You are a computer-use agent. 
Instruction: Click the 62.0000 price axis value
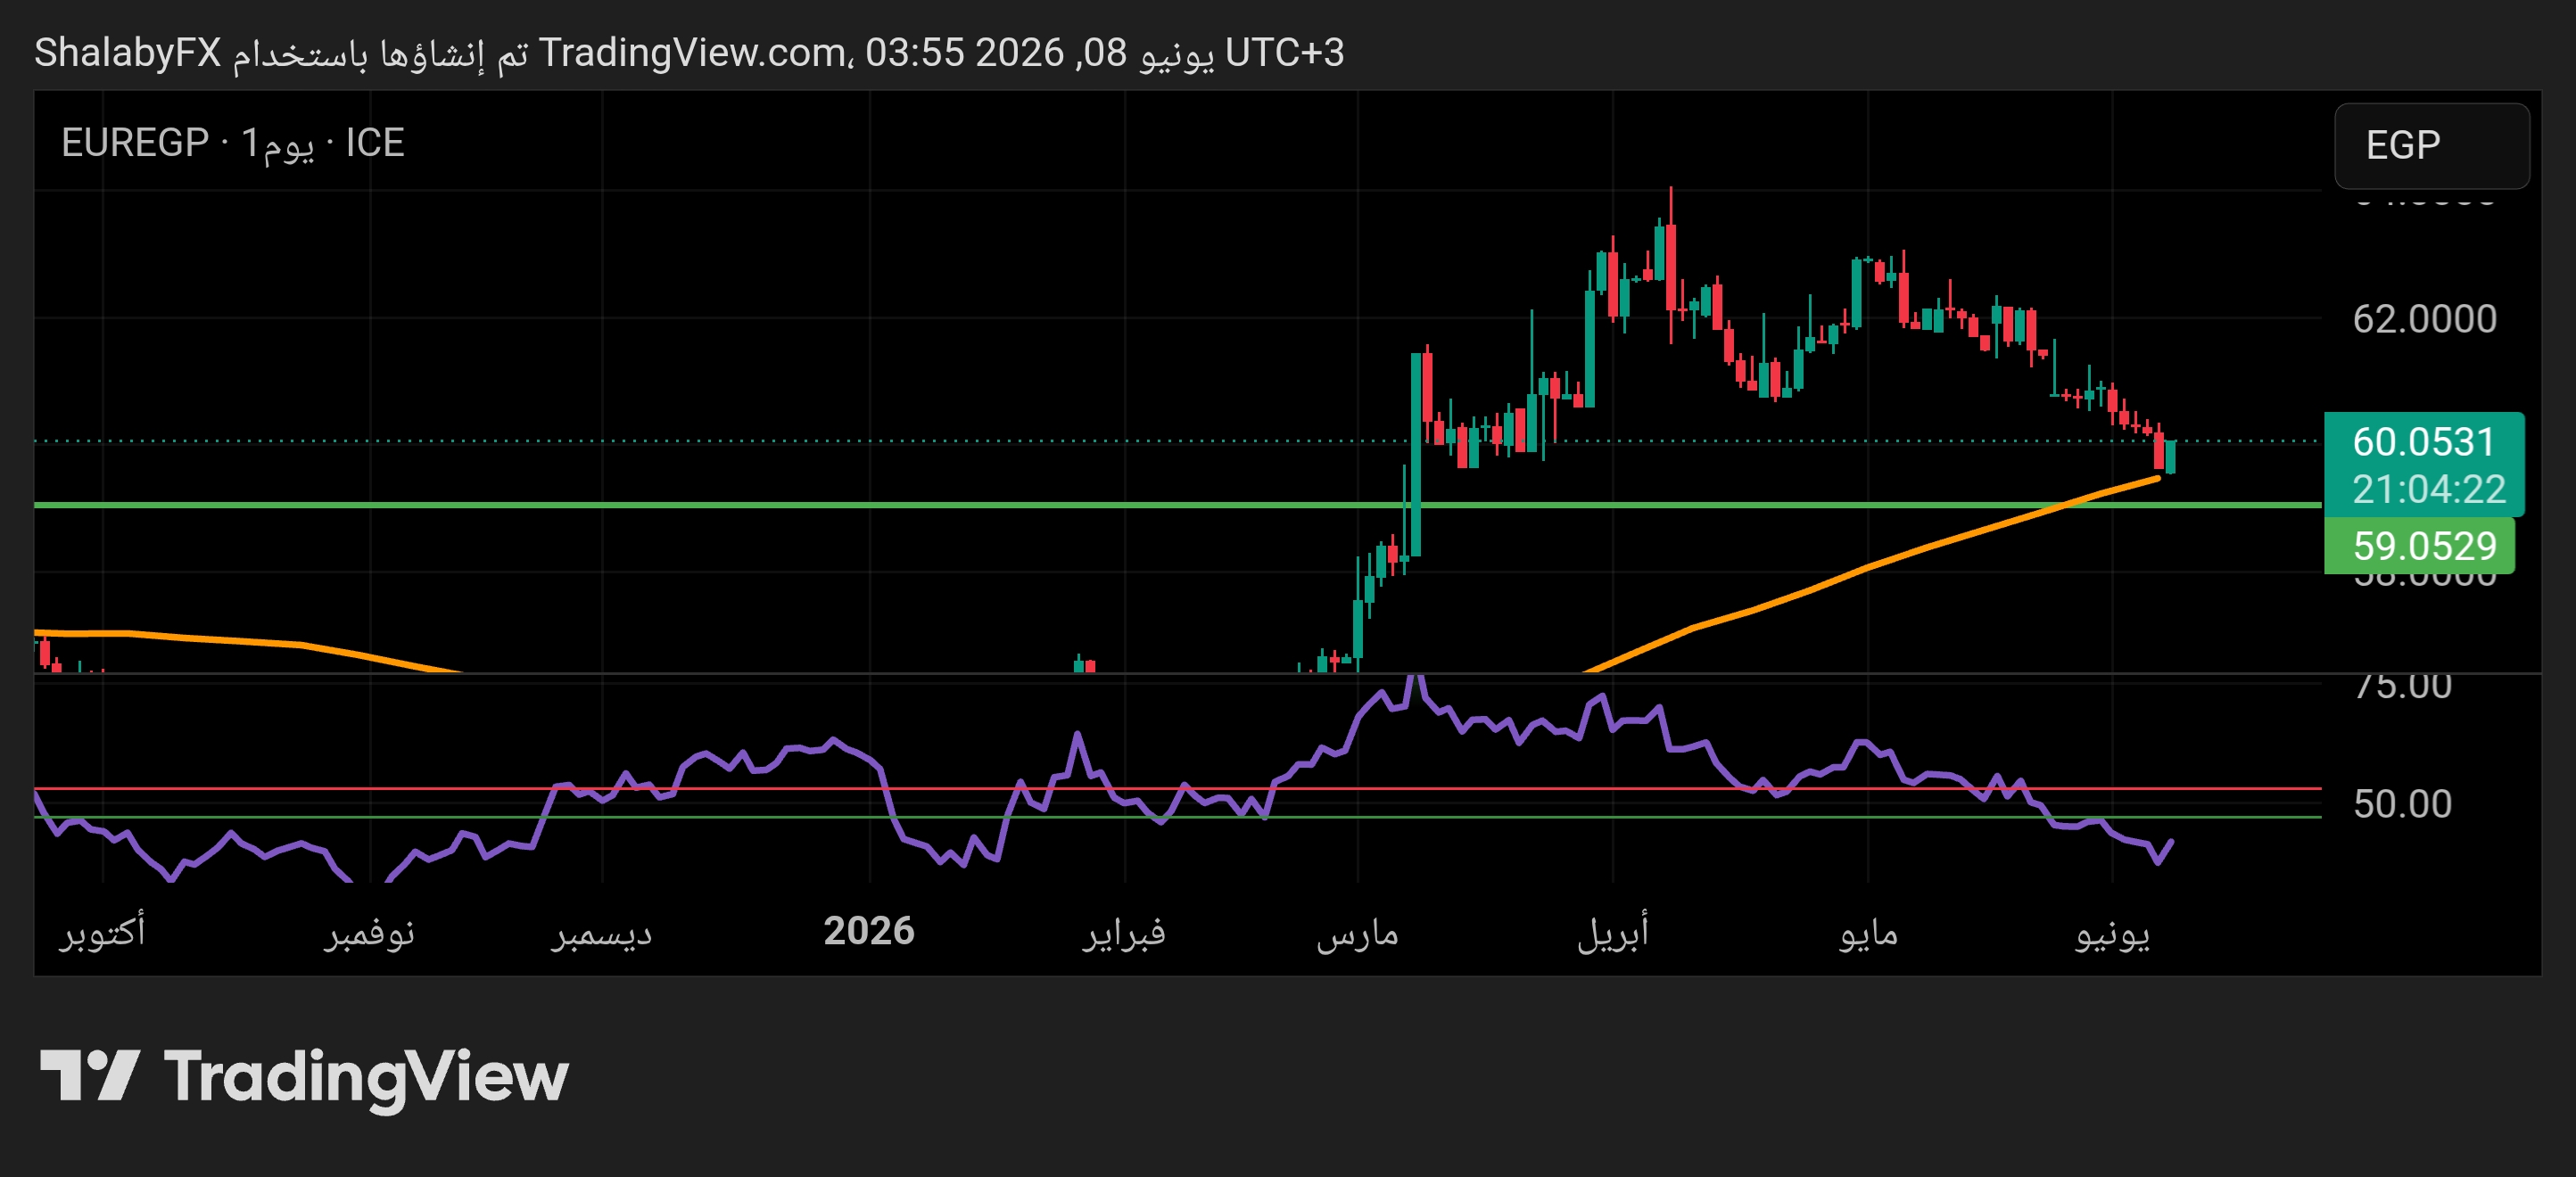(2424, 319)
